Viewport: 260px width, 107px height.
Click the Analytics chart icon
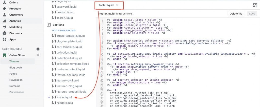5,21
